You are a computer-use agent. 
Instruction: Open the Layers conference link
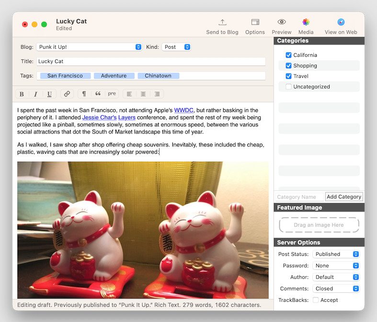point(127,117)
